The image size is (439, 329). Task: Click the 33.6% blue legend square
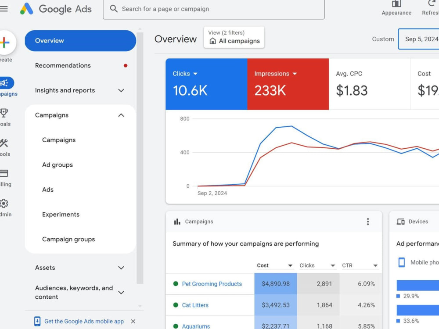point(398,321)
